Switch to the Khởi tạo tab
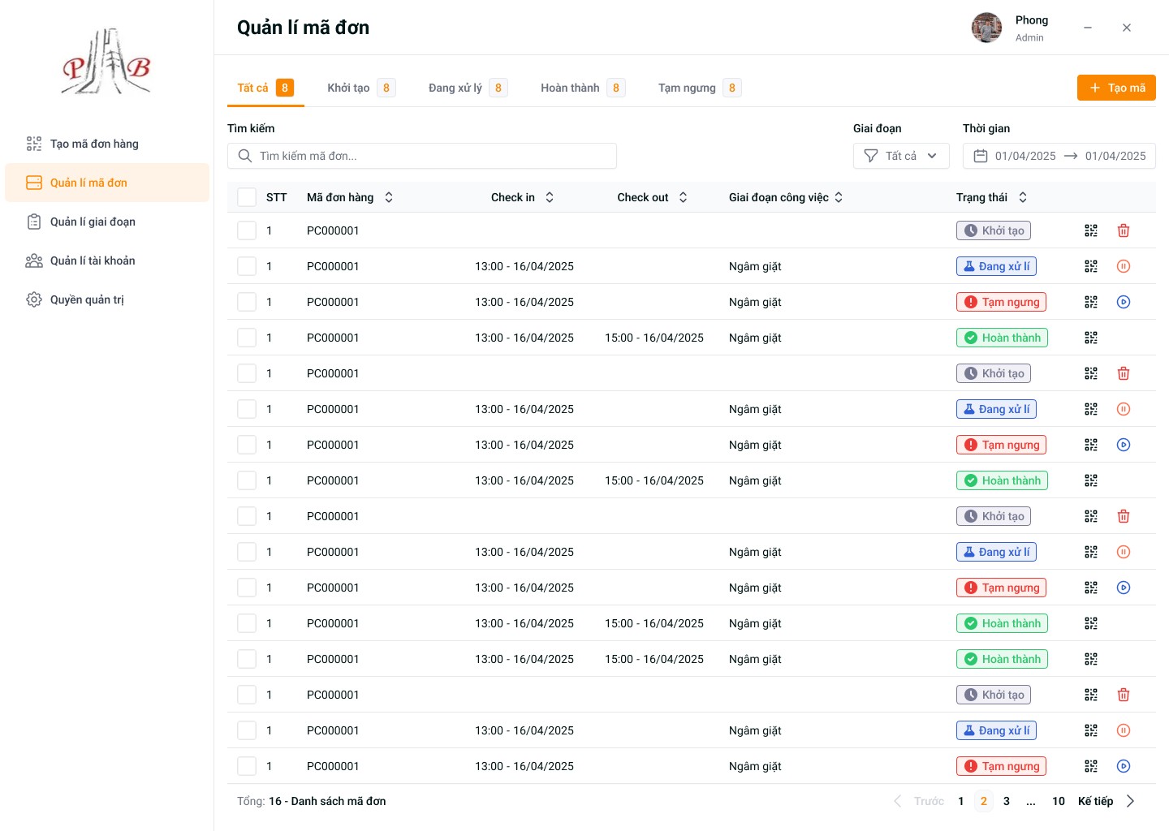 click(361, 88)
